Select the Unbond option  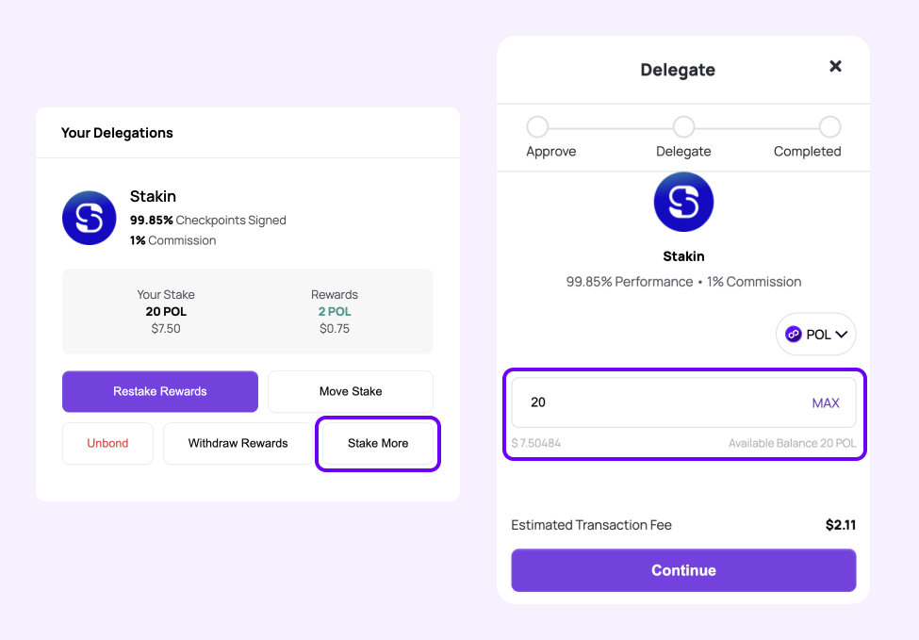[107, 443]
